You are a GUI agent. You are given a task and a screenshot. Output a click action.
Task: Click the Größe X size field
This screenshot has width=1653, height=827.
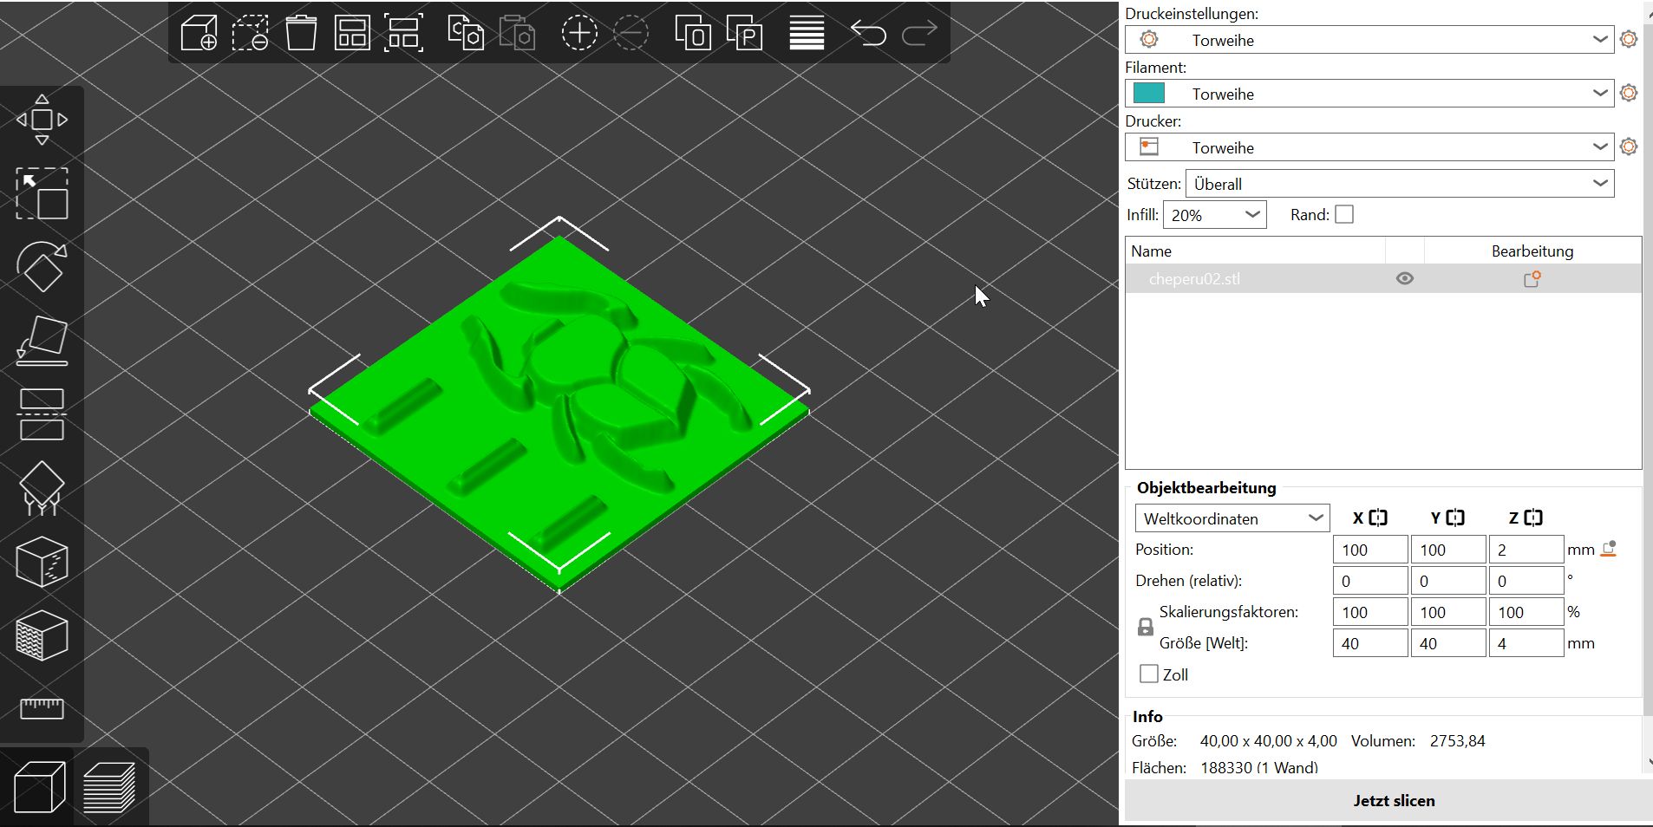tap(1370, 643)
